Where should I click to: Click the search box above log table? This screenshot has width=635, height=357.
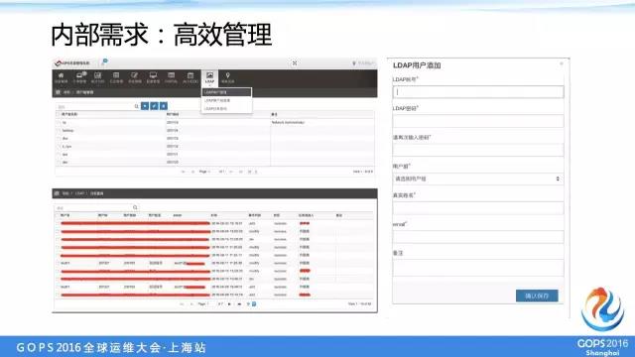pos(96,207)
